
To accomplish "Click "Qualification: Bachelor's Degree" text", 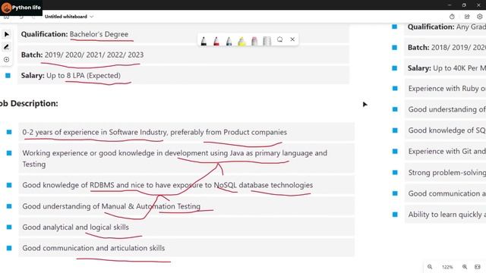I will point(74,34).
